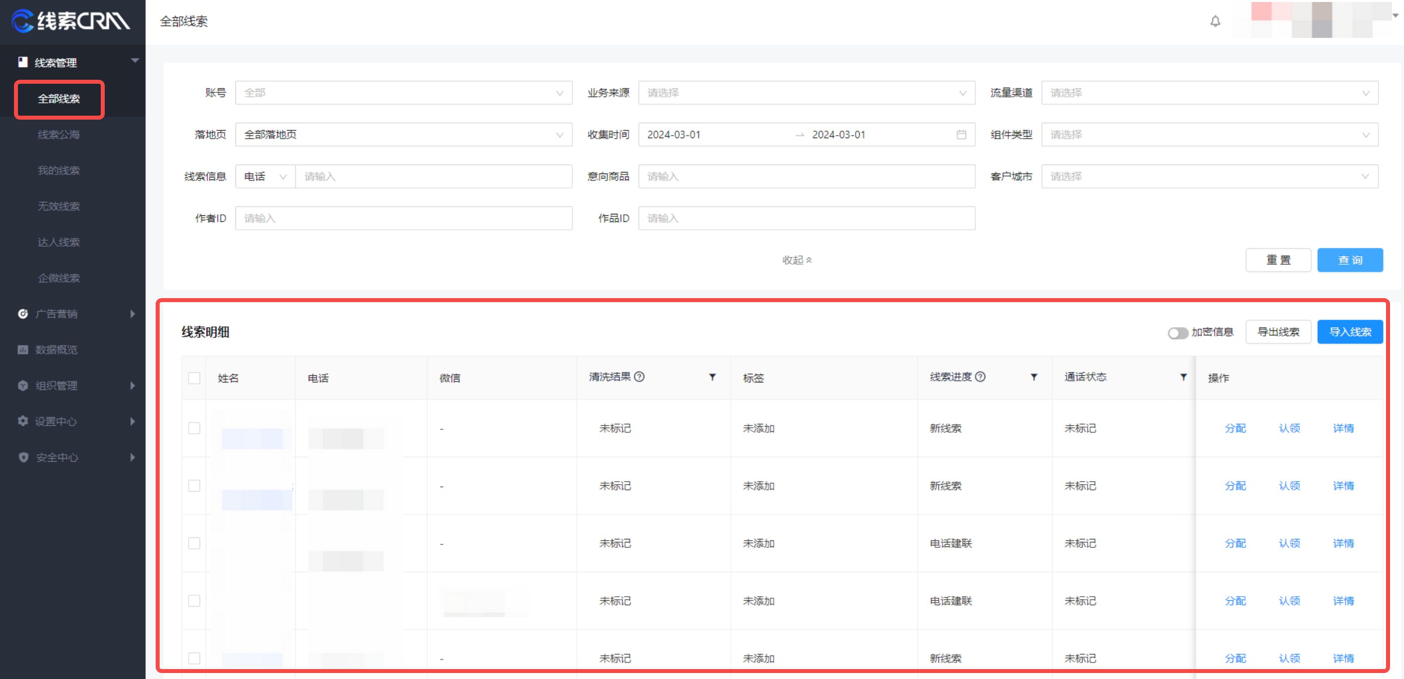Click 分配 link in first row
The image size is (1404, 679).
click(x=1235, y=428)
